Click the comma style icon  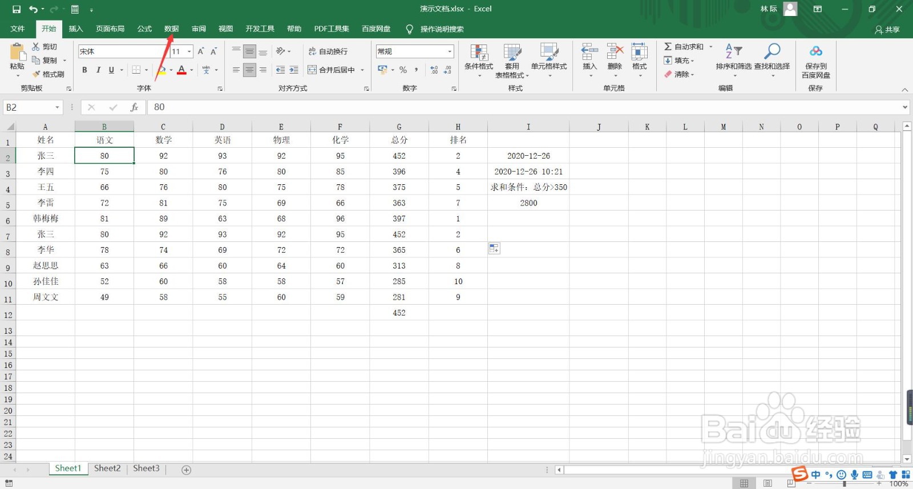tap(417, 70)
